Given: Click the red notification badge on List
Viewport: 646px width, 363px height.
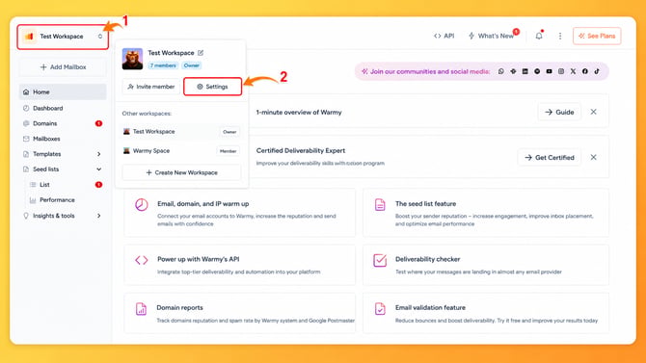Looking at the screenshot, I should coord(98,185).
